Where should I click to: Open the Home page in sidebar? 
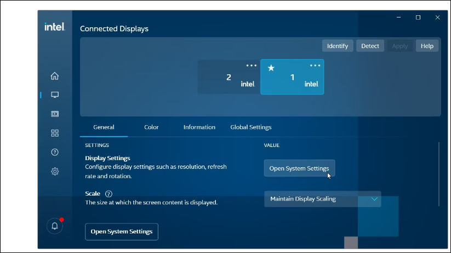tap(55, 76)
